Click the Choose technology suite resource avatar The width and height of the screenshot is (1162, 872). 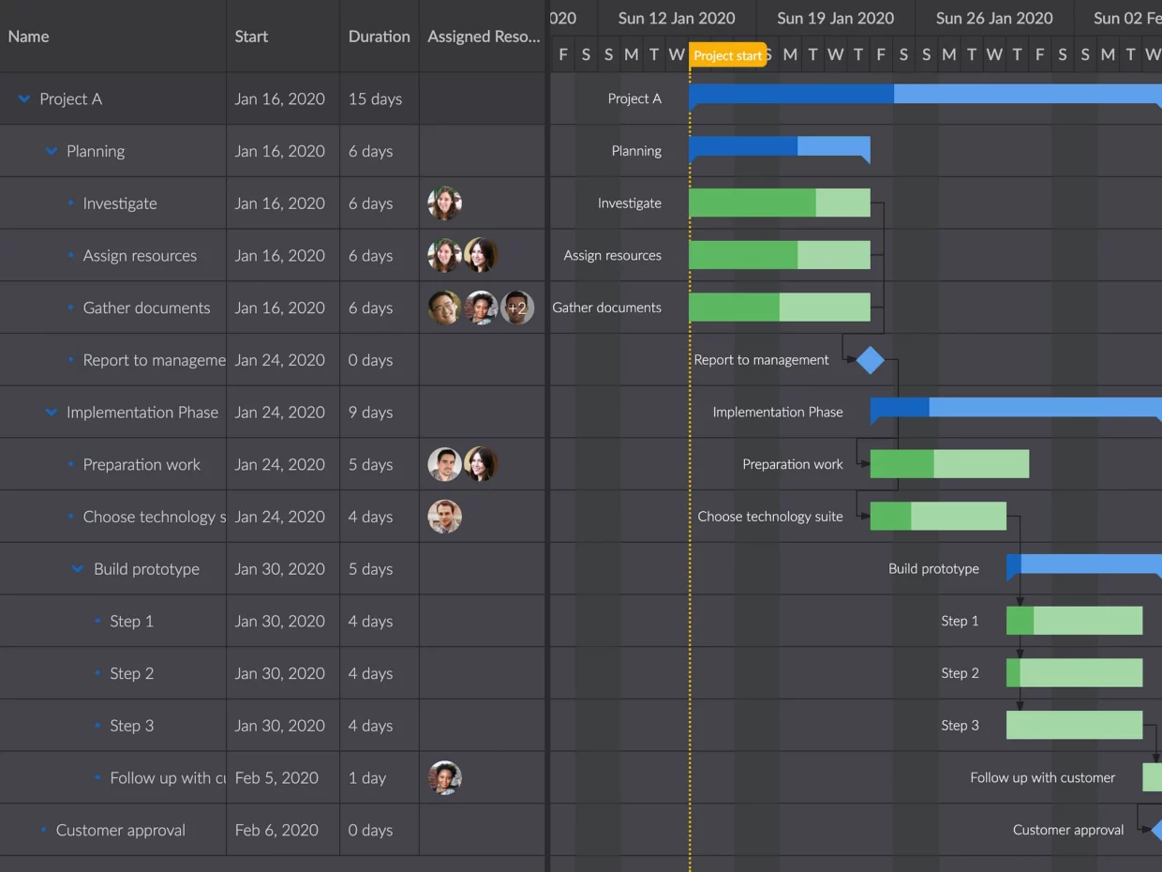click(444, 517)
